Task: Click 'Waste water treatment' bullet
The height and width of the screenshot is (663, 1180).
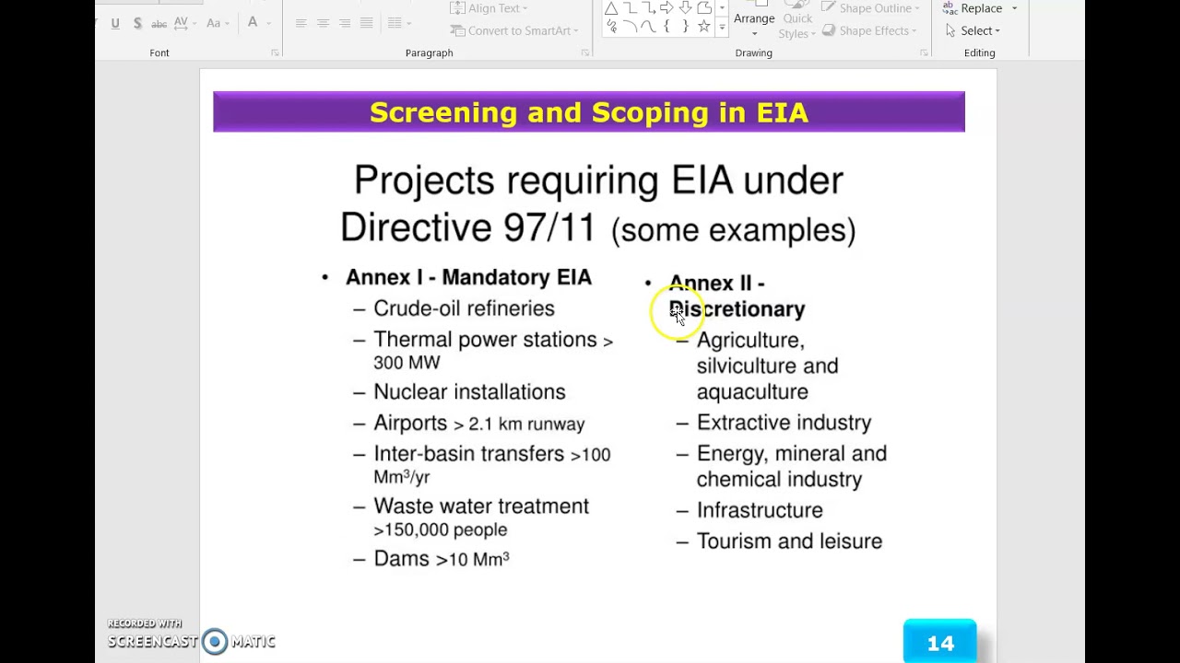Action: pyautogui.click(x=481, y=506)
